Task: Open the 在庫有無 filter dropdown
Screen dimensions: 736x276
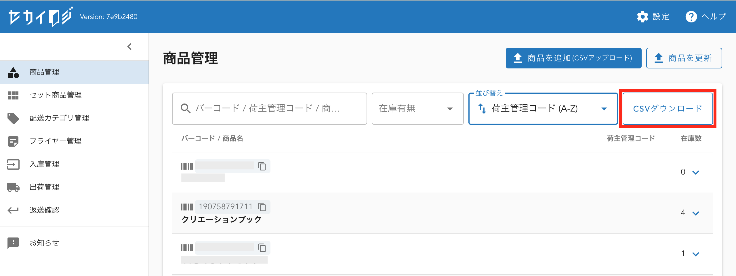Action: pos(417,109)
